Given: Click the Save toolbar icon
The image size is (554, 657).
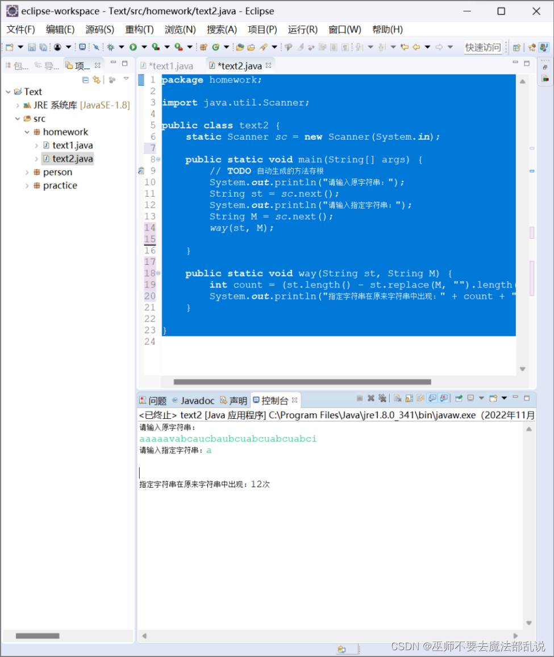Looking at the screenshot, I should point(31,47).
